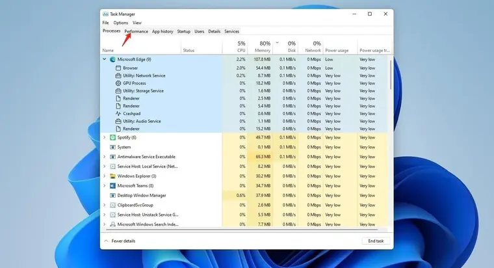Sort by the CPU column header
Screen dimensions: 494x268
pos(235,47)
